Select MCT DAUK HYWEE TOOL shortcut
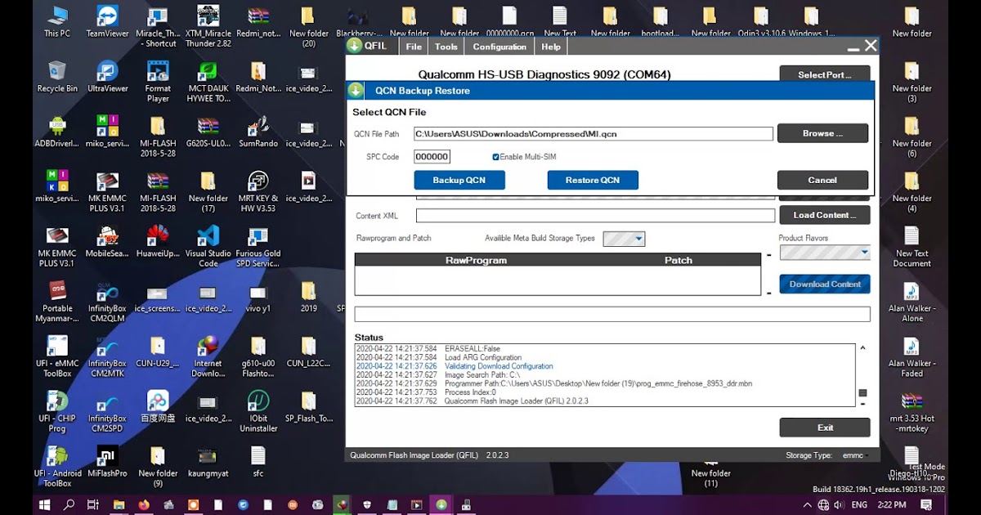Viewport: 981px width, 515px height. pyautogui.click(x=208, y=82)
